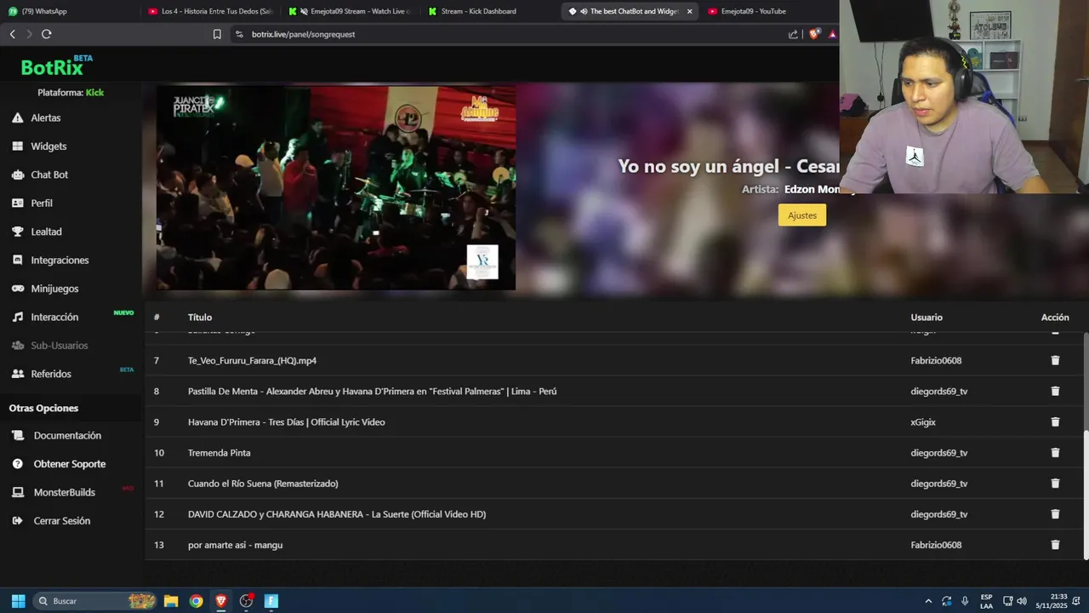Click the microphone tray icon
The height and width of the screenshot is (613, 1089).
[965, 601]
